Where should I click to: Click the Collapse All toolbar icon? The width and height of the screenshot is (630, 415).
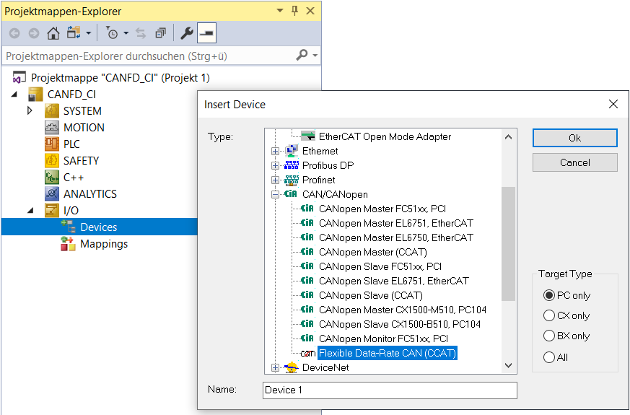pos(160,33)
